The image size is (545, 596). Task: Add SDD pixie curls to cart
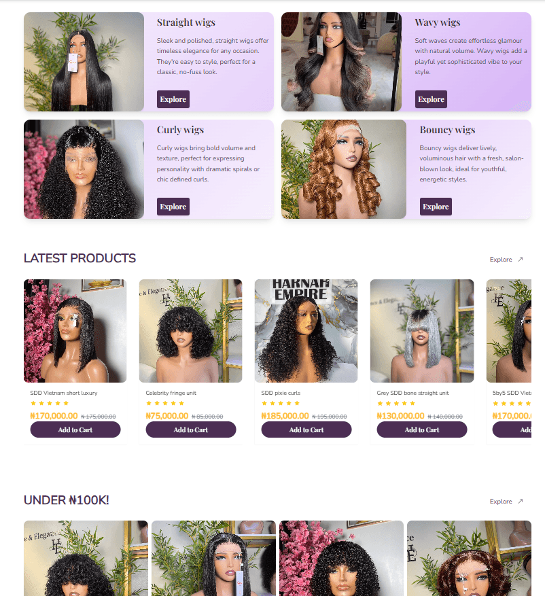pyautogui.click(x=306, y=430)
